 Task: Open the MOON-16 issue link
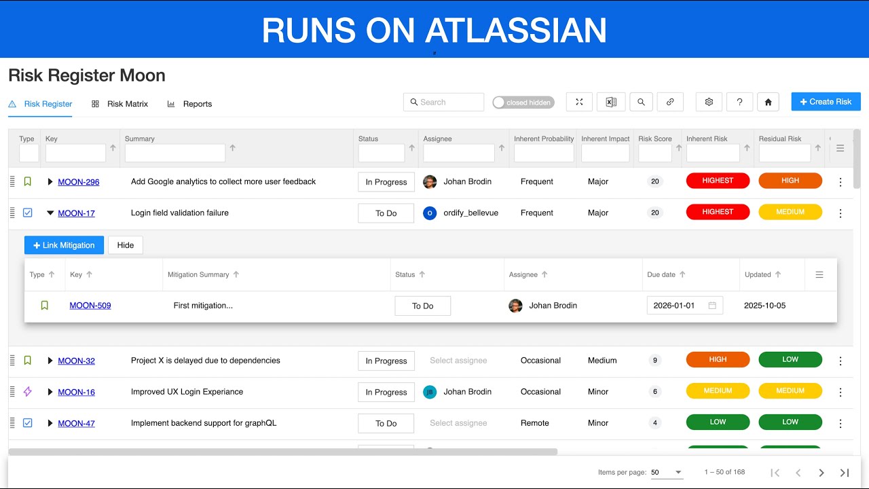tap(77, 392)
